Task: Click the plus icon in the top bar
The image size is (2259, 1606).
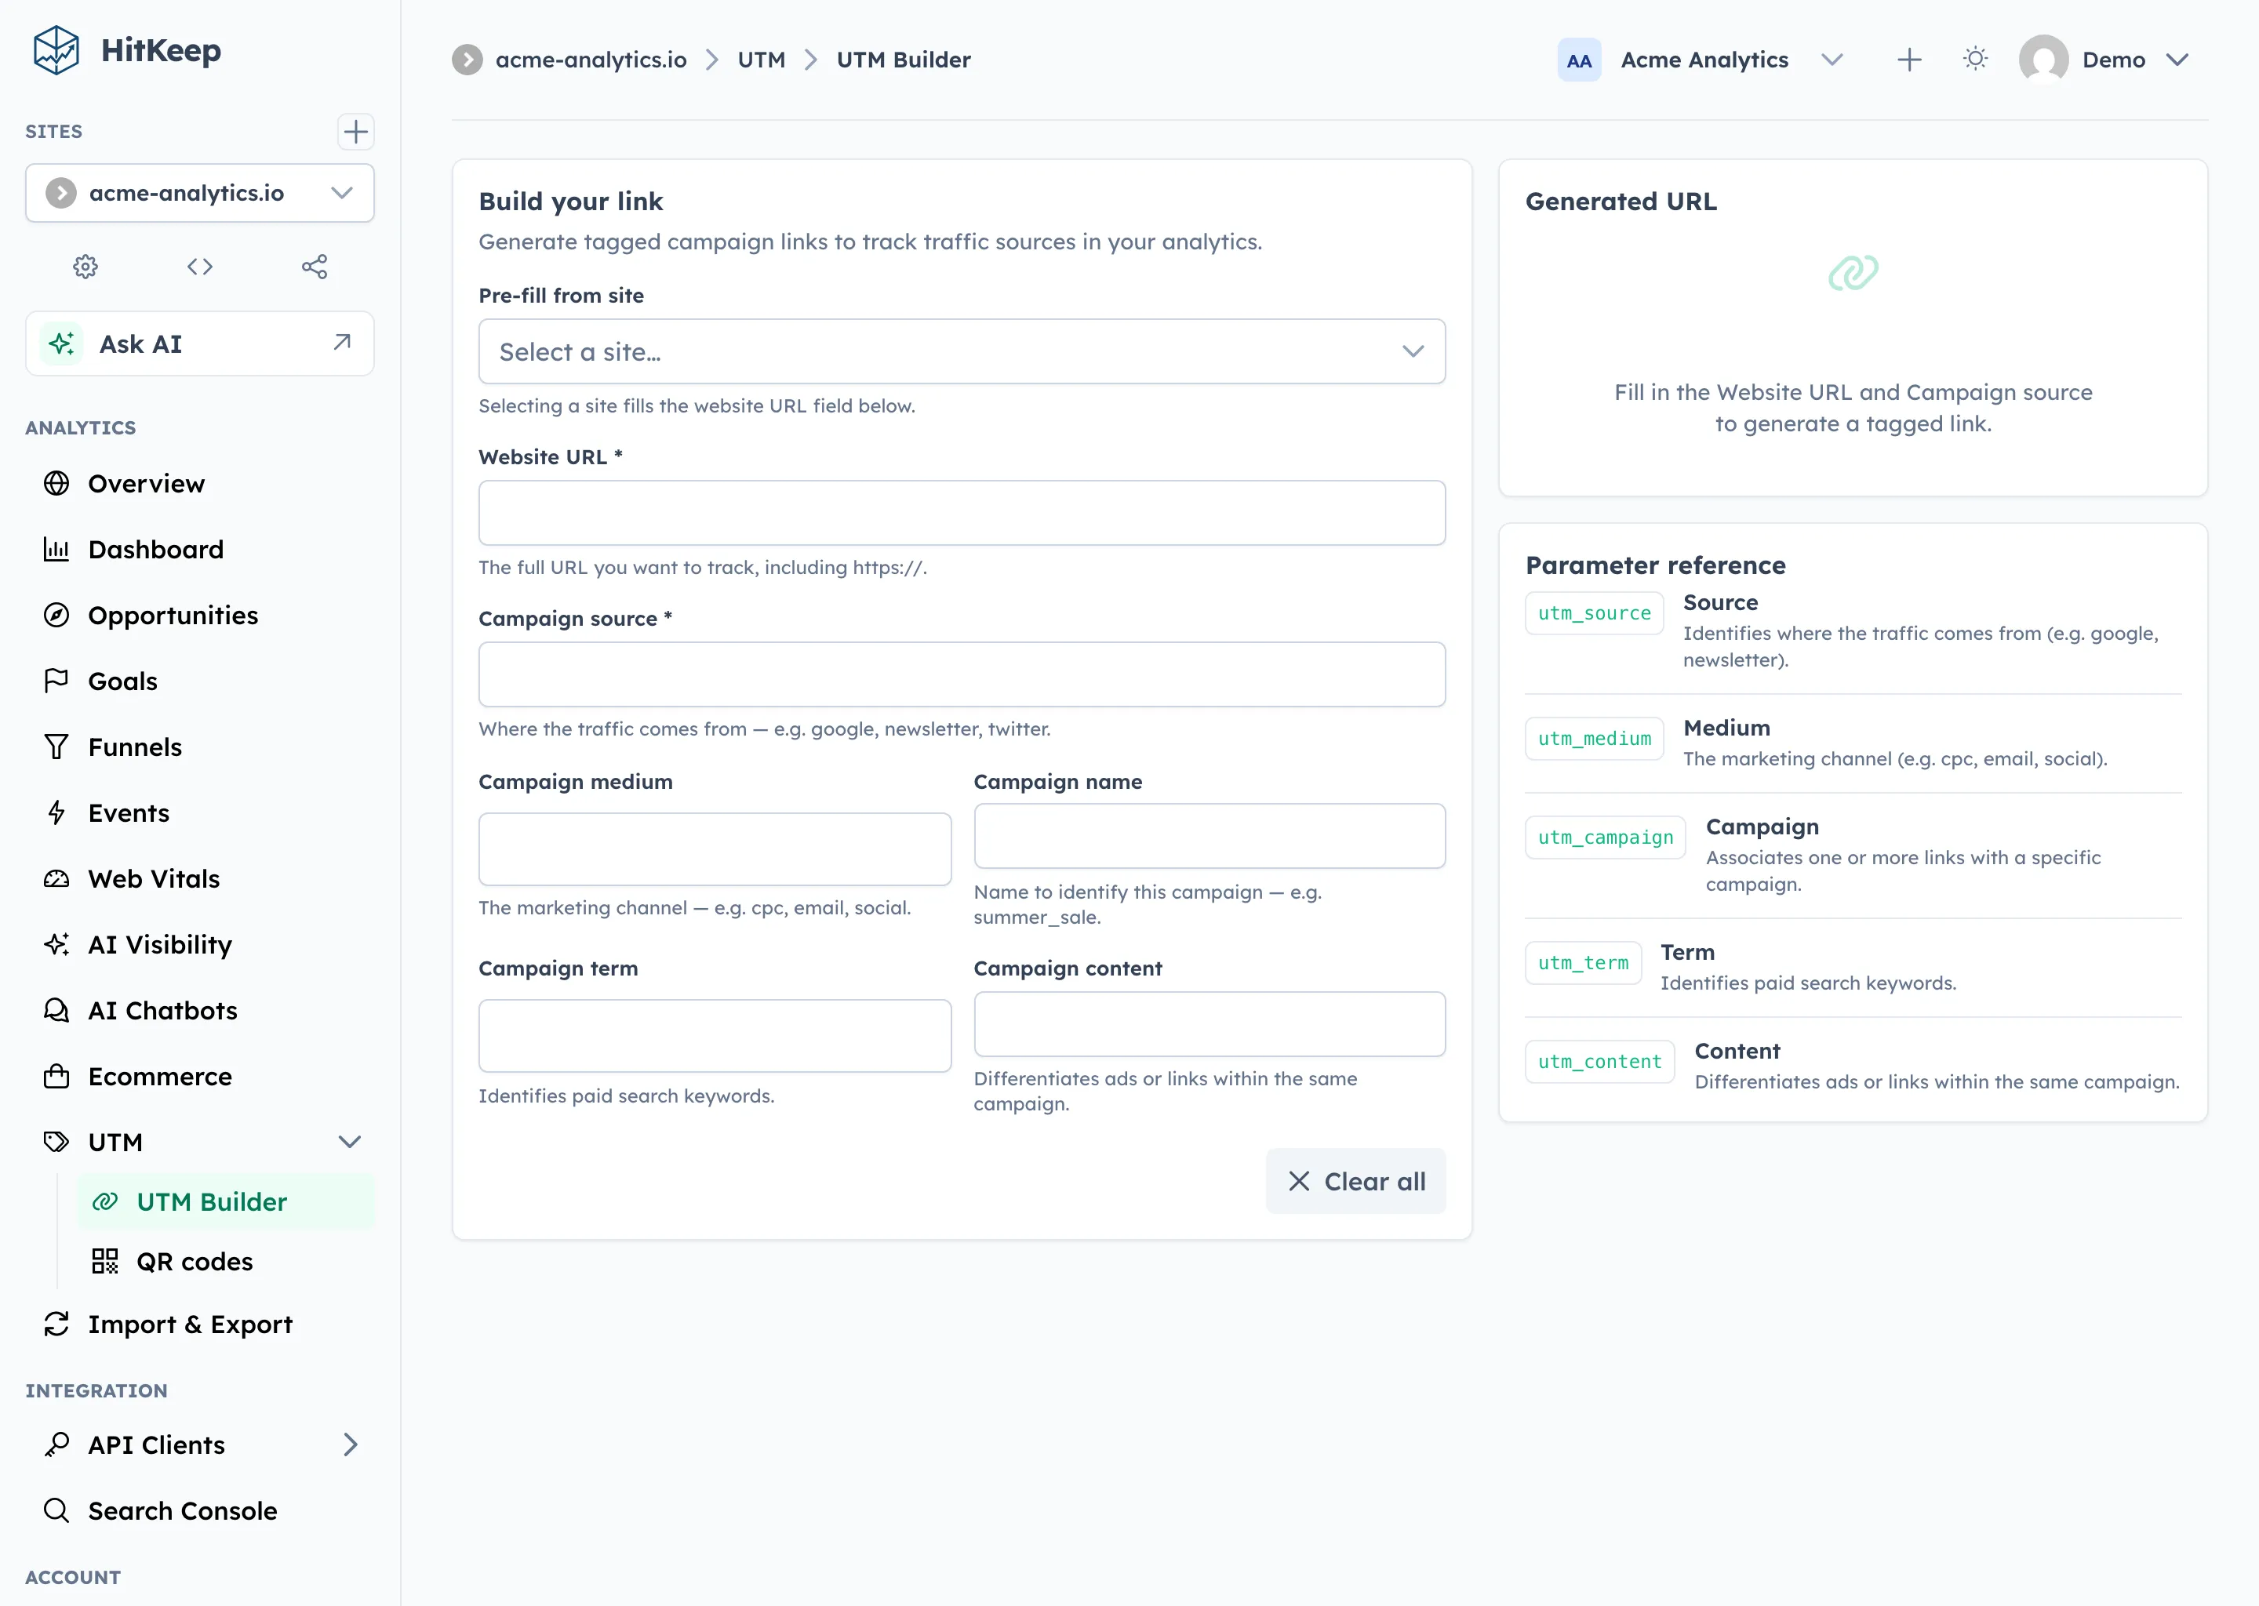Action: tap(1909, 60)
